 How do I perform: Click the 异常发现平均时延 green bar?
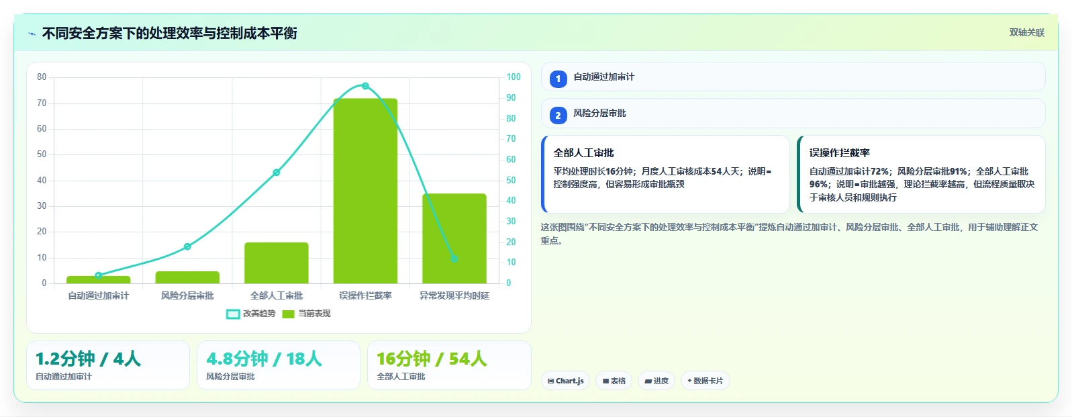click(454, 238)
